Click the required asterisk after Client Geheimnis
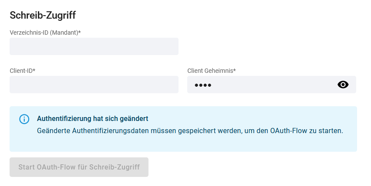The width and height of the screenshot is (371, 186). 234,70
